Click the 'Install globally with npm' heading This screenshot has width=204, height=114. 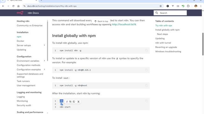(74, 36)
